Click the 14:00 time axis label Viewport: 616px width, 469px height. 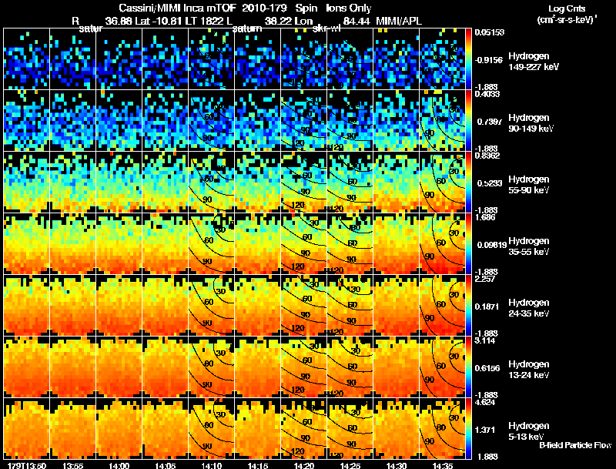(x=119, y=466)
